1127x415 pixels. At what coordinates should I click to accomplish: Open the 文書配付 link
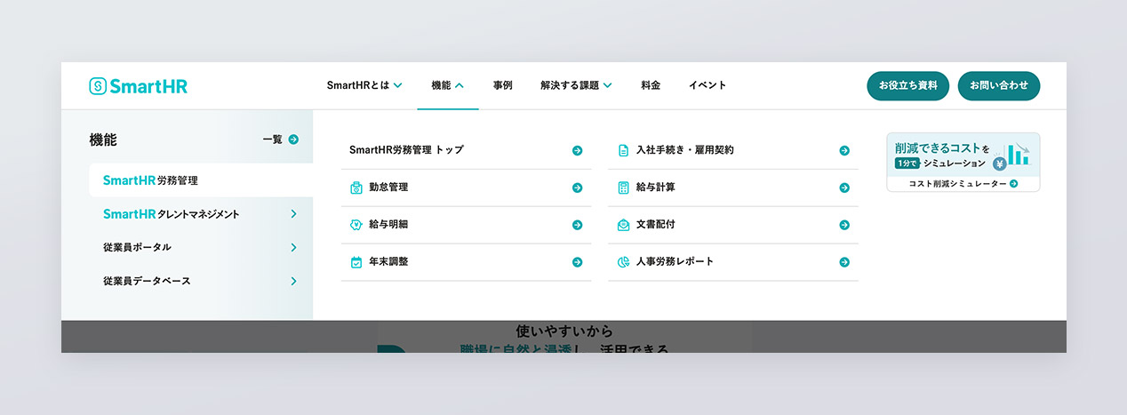click(733, 225)
